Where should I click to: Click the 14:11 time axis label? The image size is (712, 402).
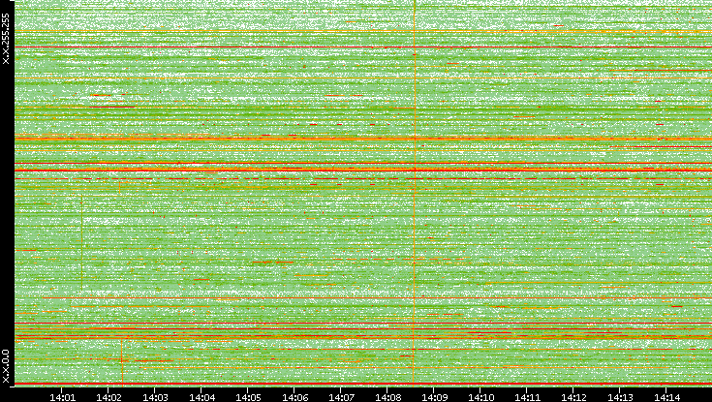pyautogui.click(x=528, y=397)
